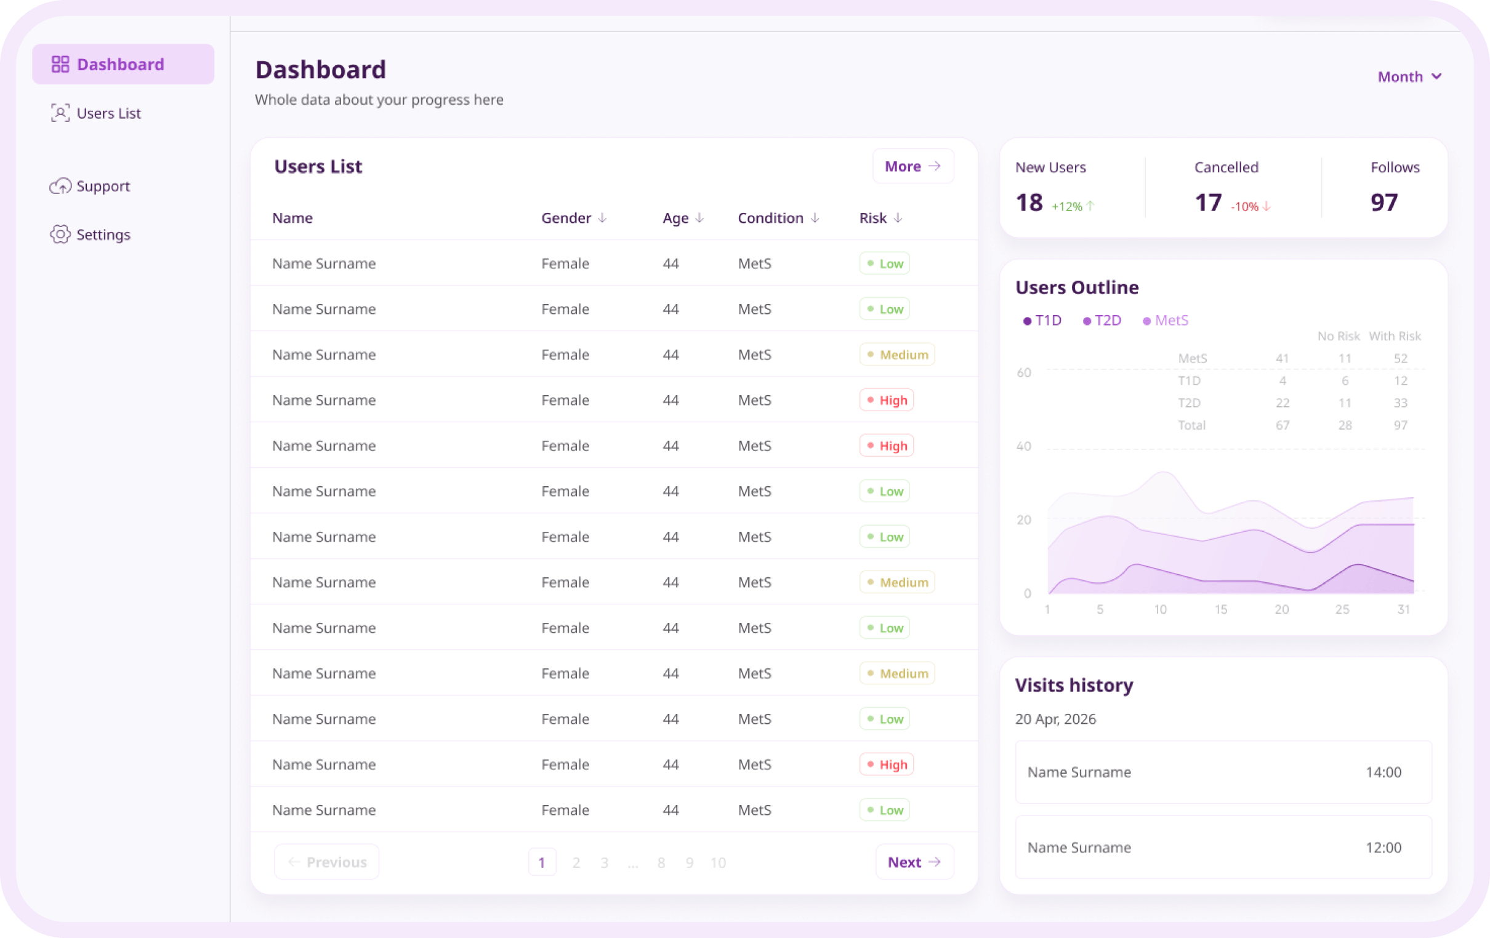Open the 12:00 visit entry card
The width and height of the screenshot is (1490, 938).
pos(1223,847)
